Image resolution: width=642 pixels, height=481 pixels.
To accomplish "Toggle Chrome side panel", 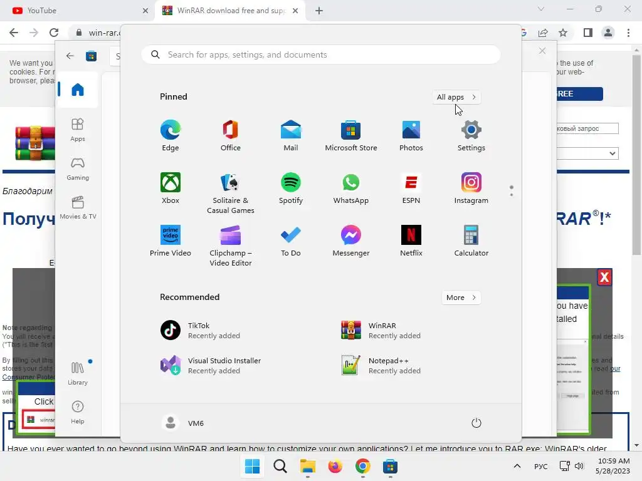I will coord(588,33).
